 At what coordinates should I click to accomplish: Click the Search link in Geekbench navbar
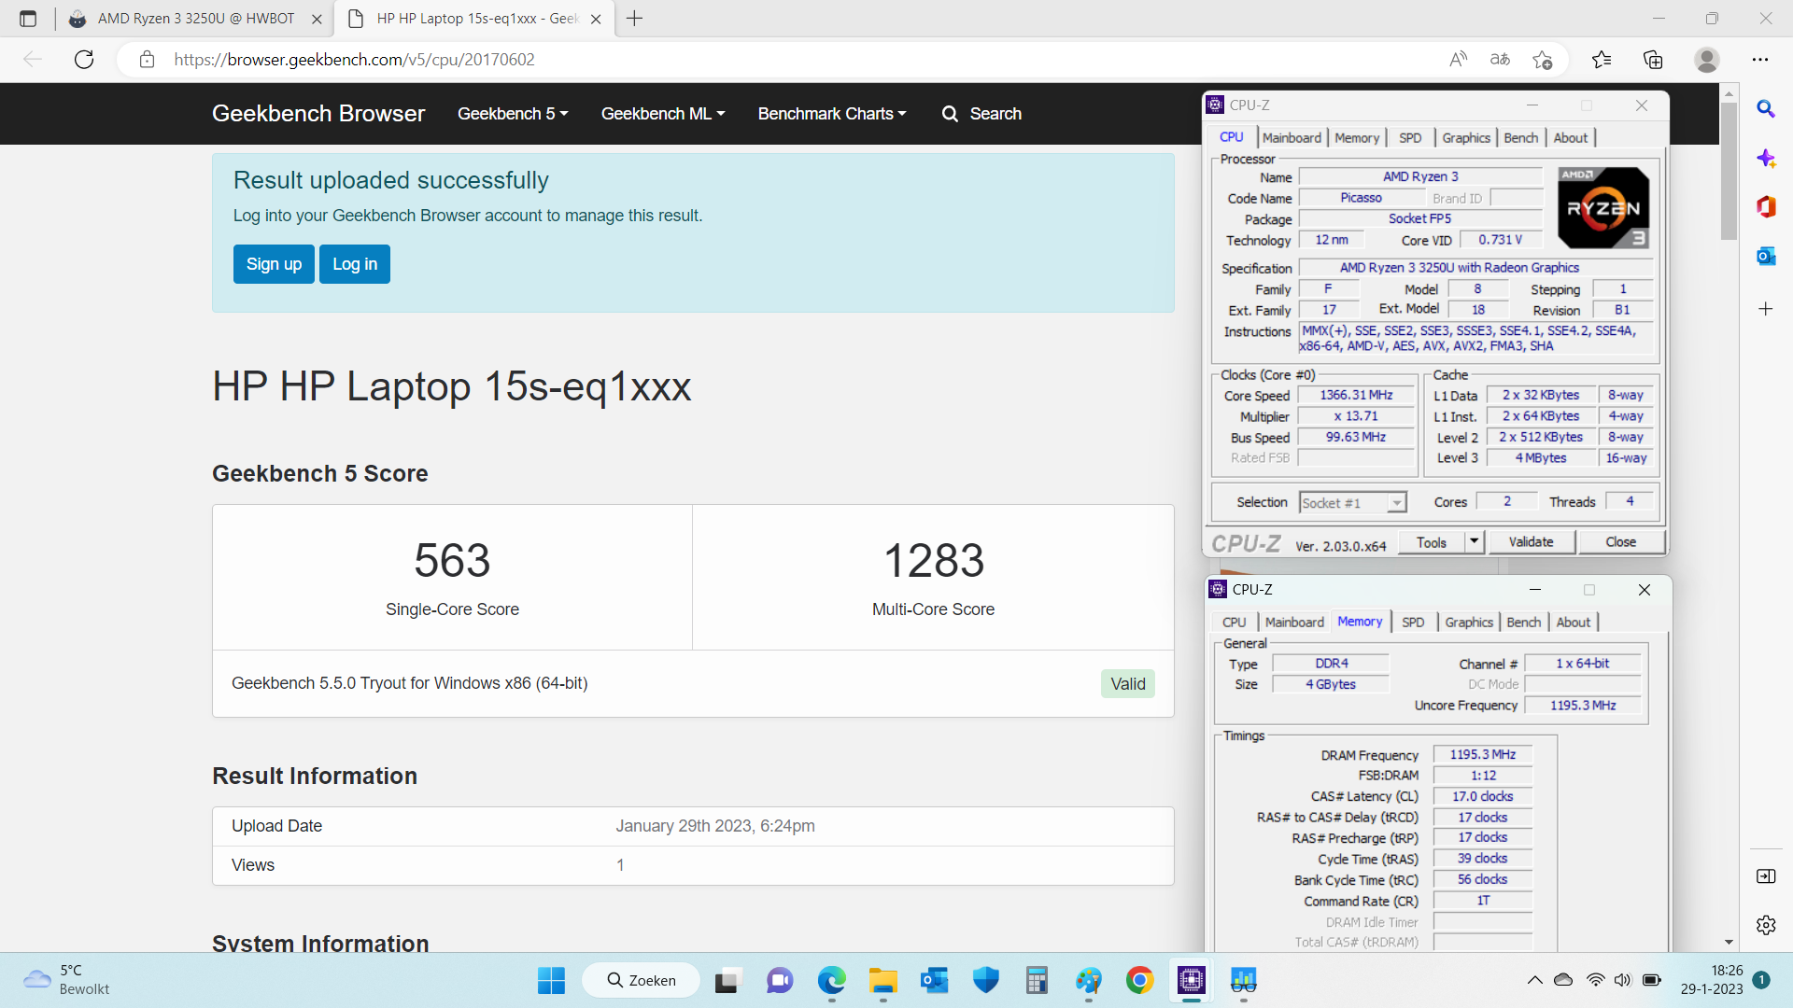click(981, 114)
